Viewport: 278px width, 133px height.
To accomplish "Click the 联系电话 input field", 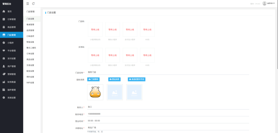I will tap(168, 114).
